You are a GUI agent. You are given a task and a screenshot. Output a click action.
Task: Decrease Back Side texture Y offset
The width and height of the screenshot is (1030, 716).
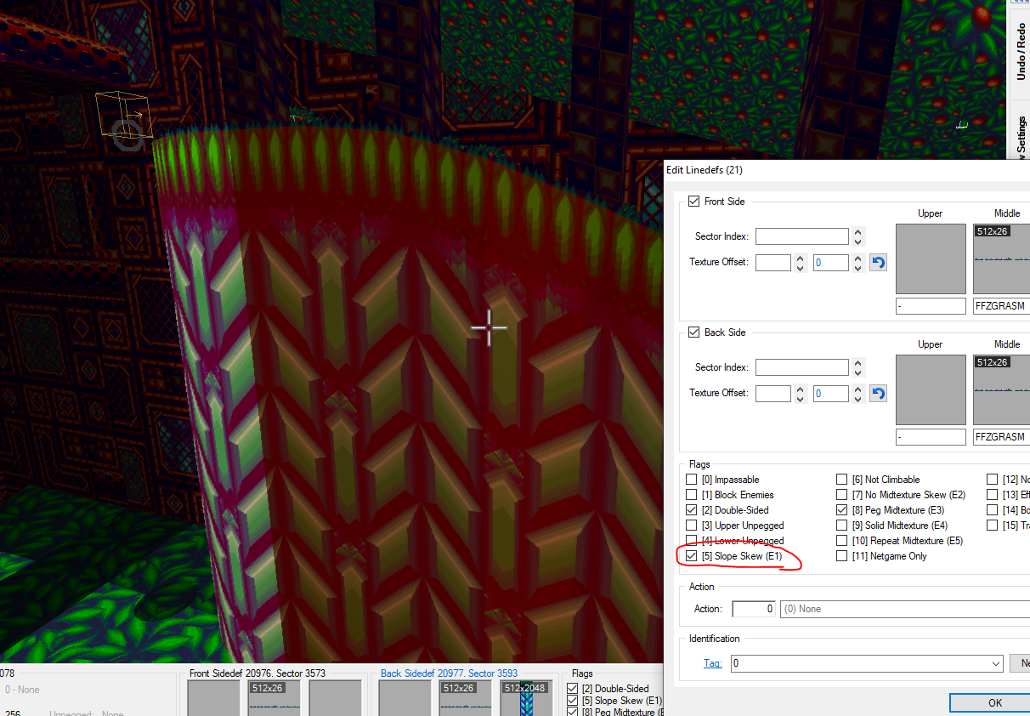[x=858, y=399]
